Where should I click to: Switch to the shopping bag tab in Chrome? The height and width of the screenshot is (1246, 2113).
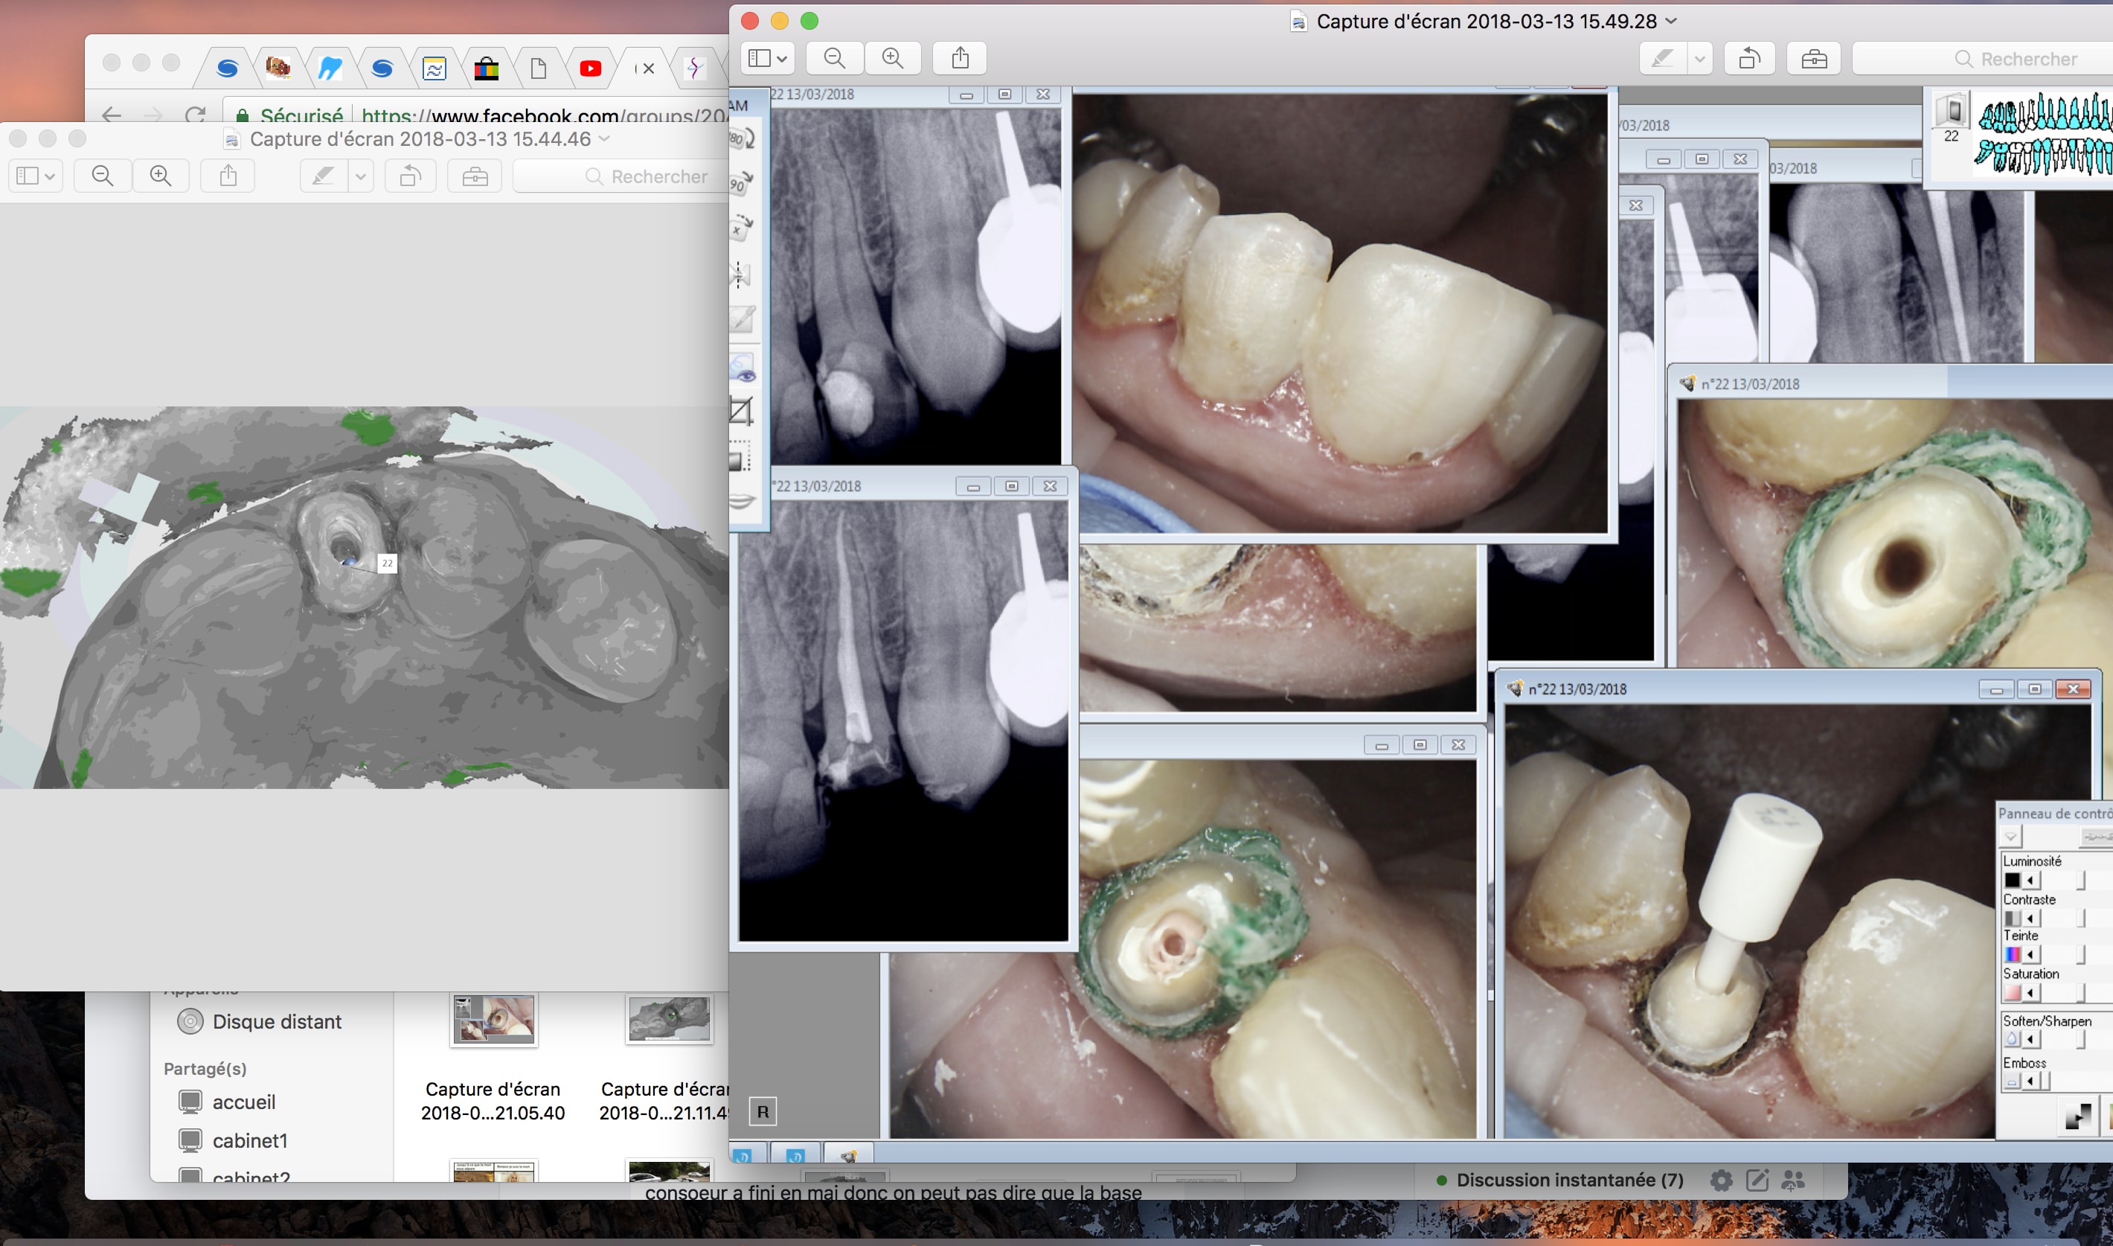click(487, 68)
